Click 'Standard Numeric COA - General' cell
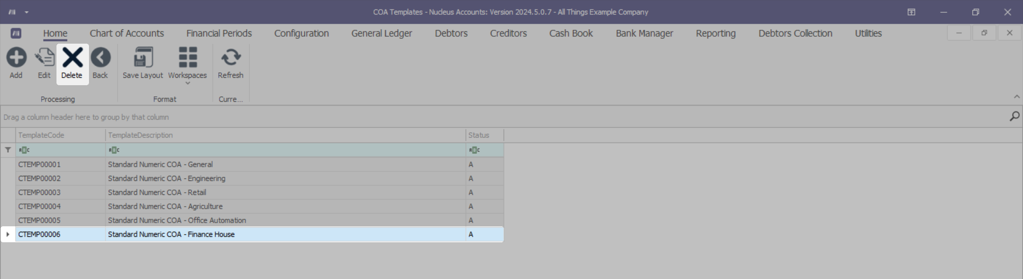 click(285, 165)
